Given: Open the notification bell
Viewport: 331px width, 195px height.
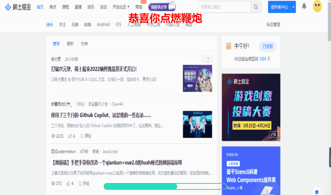Looking at the screenshot, I should coord(304,6).
